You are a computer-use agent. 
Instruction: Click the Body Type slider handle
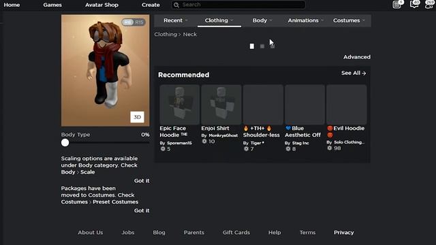[x=65, y=142]
